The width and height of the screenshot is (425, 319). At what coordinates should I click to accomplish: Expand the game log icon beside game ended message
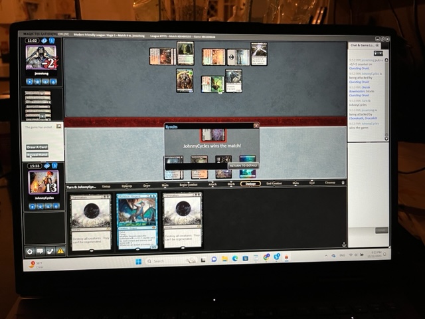click(58, 126)
